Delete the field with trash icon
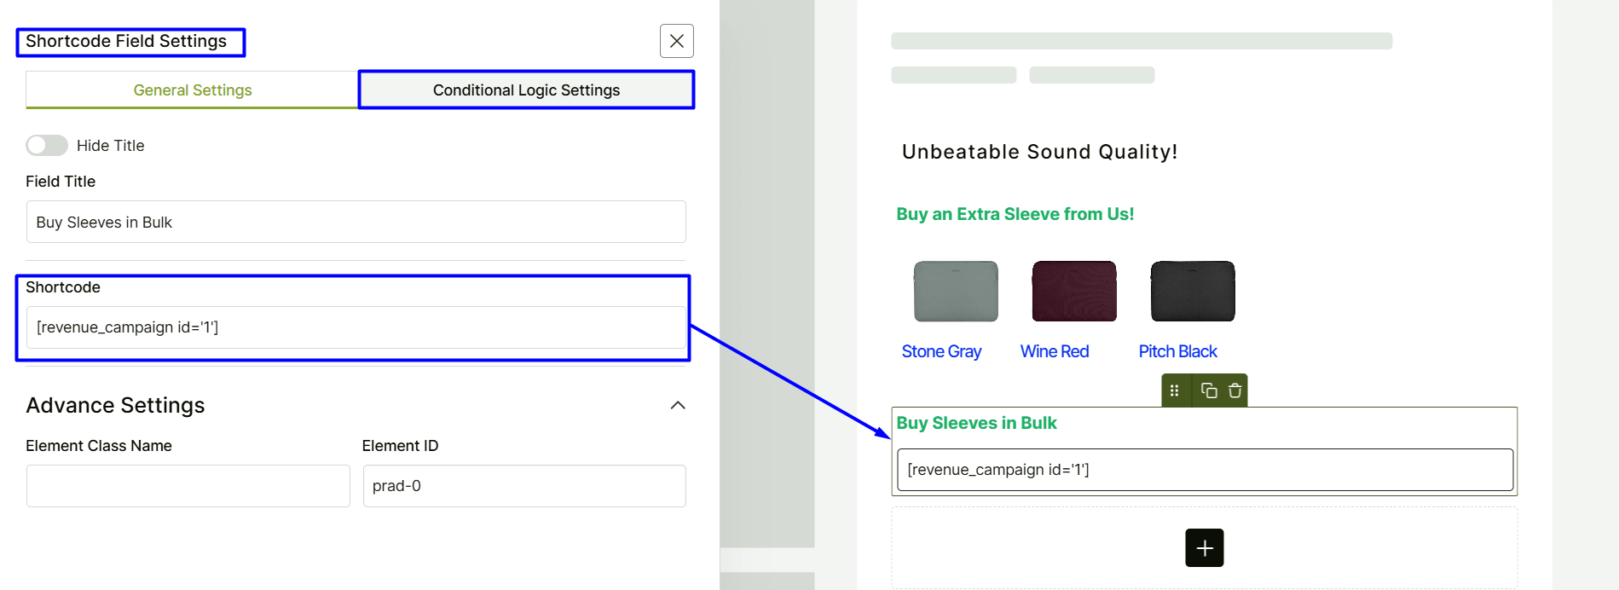Viewport: 1619px width, 590px height. (x=1234, y=390)
